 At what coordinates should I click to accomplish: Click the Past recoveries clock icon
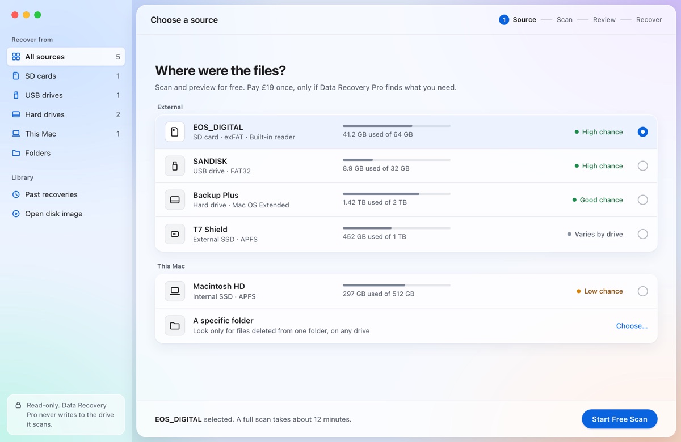coord(16,194)
